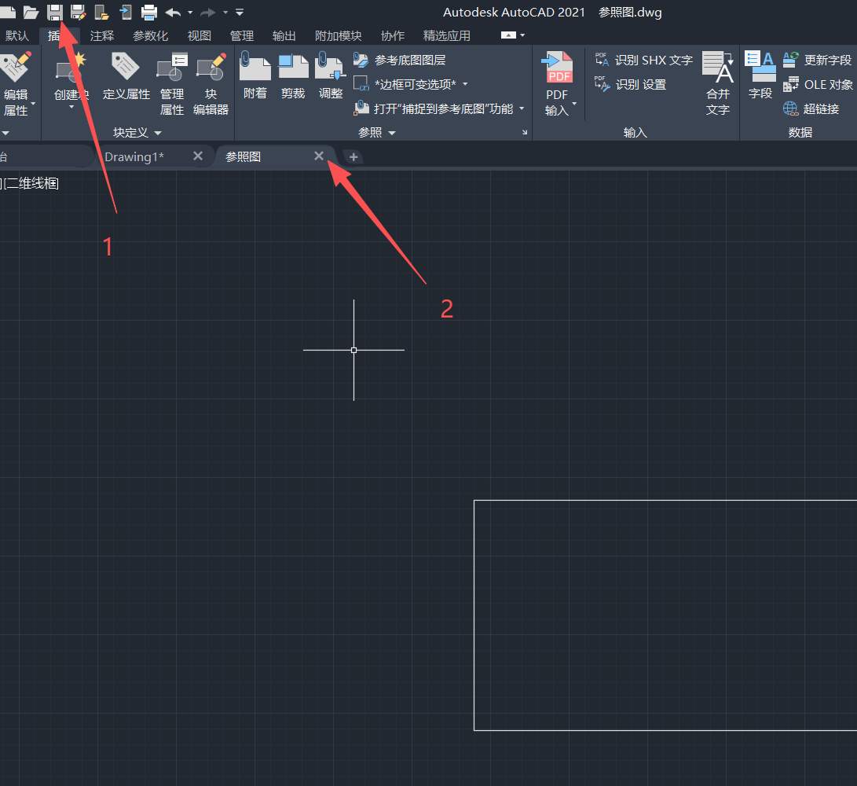The height and width of the screenshot is (786, 857).
Task: Open the *边框可变选项* dropdown
Action: 412,84
